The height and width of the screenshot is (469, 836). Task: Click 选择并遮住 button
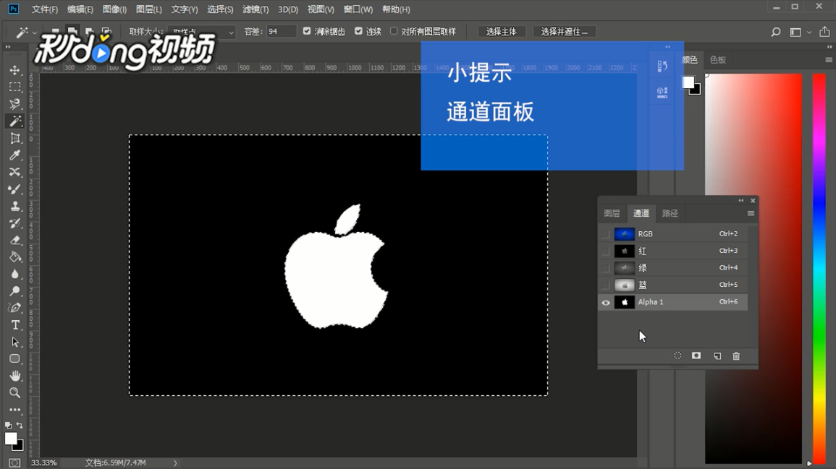(x=564, y=31)
